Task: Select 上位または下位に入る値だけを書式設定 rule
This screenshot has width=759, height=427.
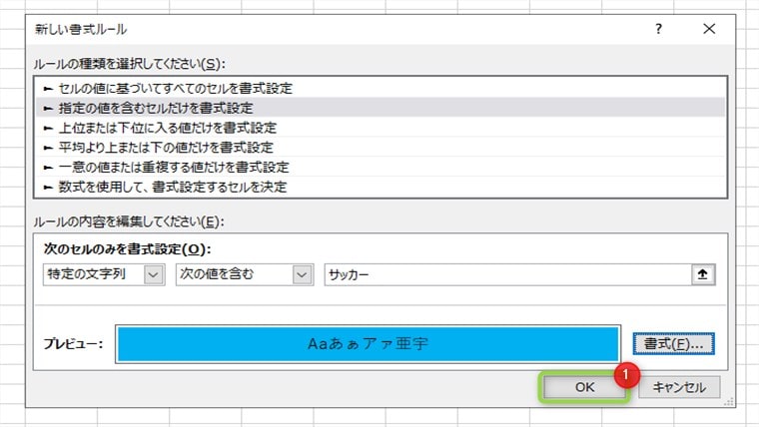Action: (x=379, y=128)
